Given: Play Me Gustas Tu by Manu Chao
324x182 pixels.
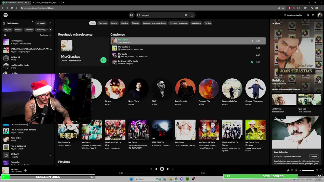Looking at the screenshot, I should [x=188, y=48].
